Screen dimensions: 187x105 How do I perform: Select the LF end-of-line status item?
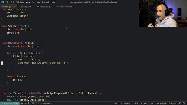[141, 103]
